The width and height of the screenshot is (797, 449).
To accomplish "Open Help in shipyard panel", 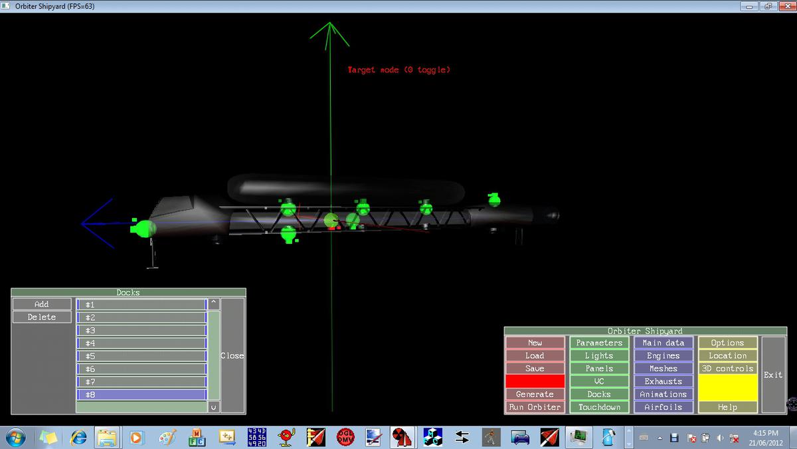I will 728,407.
